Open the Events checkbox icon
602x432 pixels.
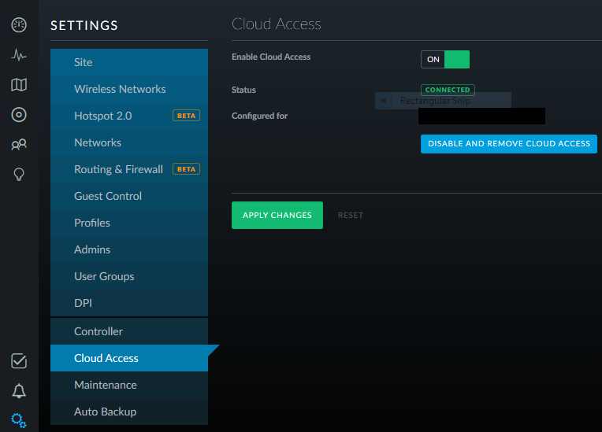[x=19, y=361]
